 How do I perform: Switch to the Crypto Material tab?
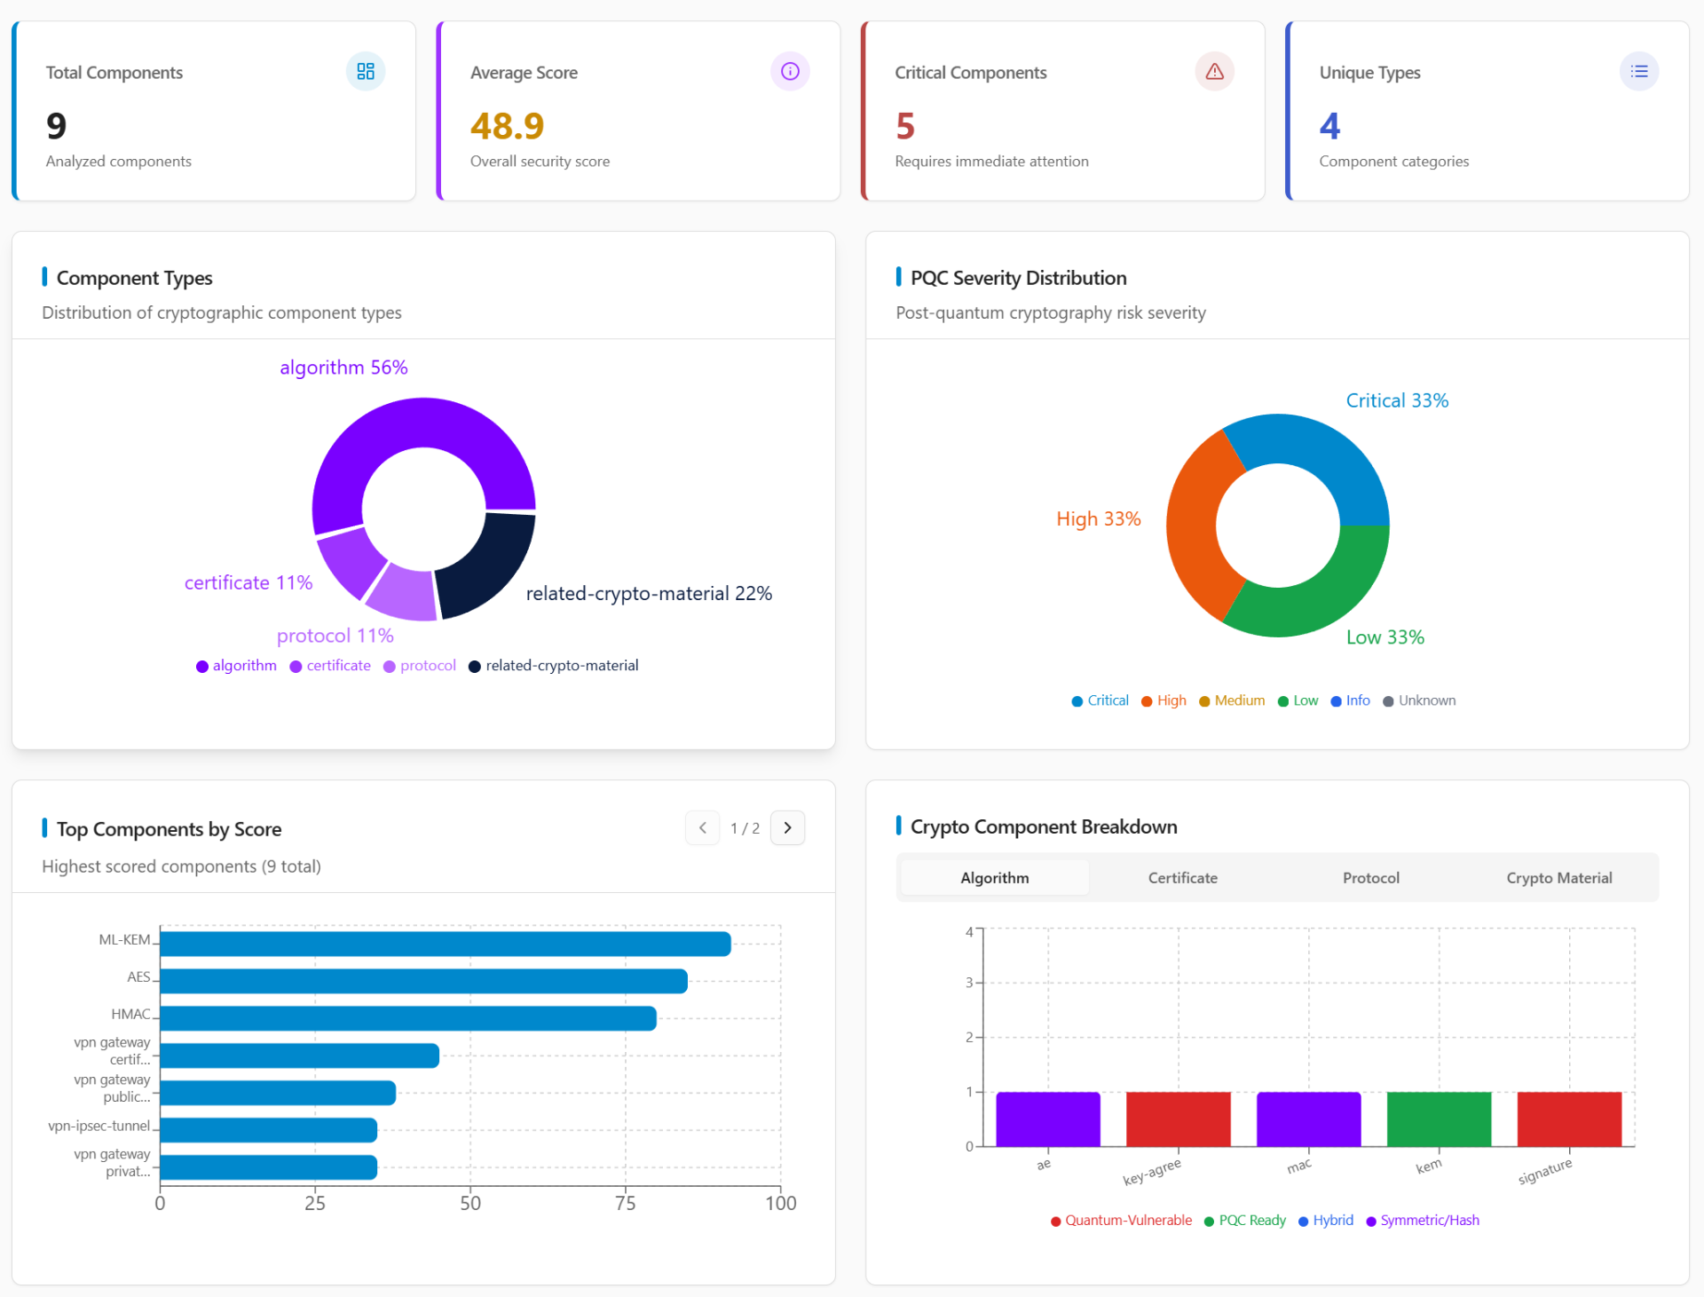pos(1559,877)
